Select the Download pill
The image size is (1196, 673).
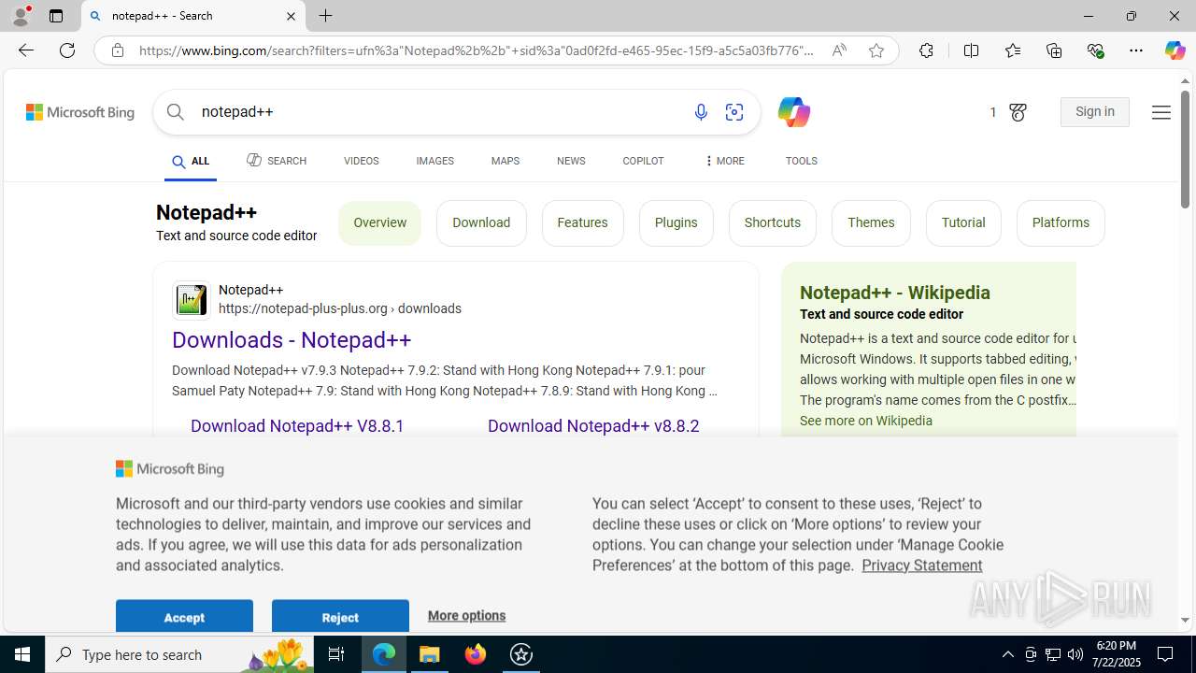(x=481, y=222)
